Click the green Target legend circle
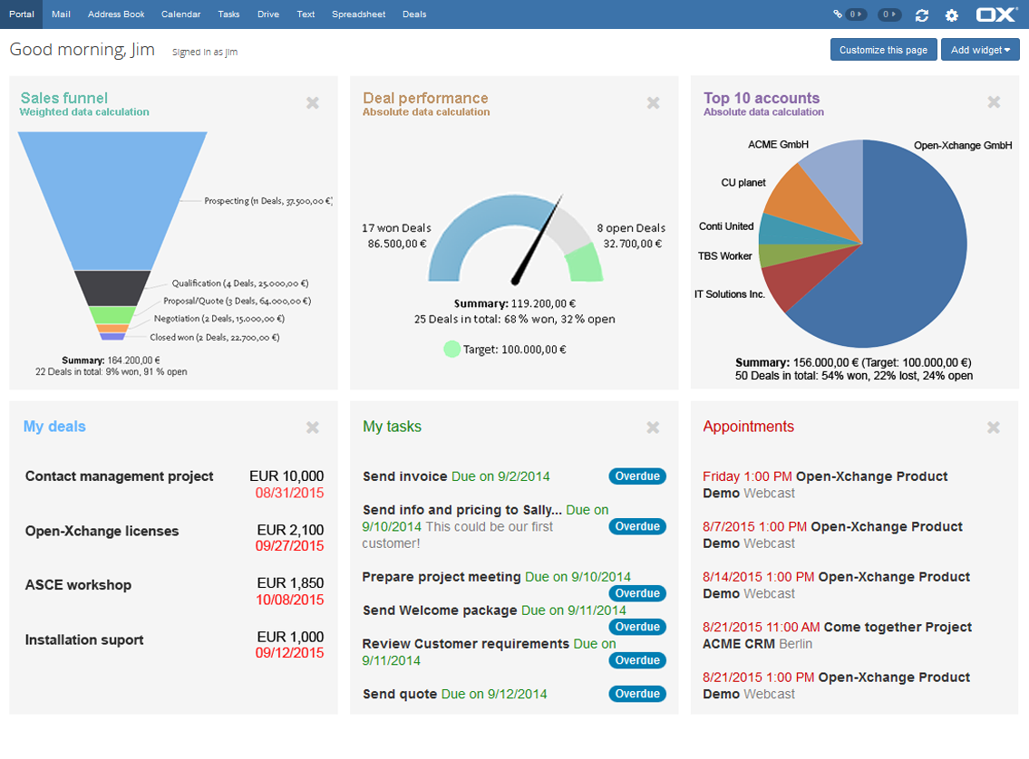The width and height of the screenshot is (1029, 759). pyautogui.click(x=451, y=350)
